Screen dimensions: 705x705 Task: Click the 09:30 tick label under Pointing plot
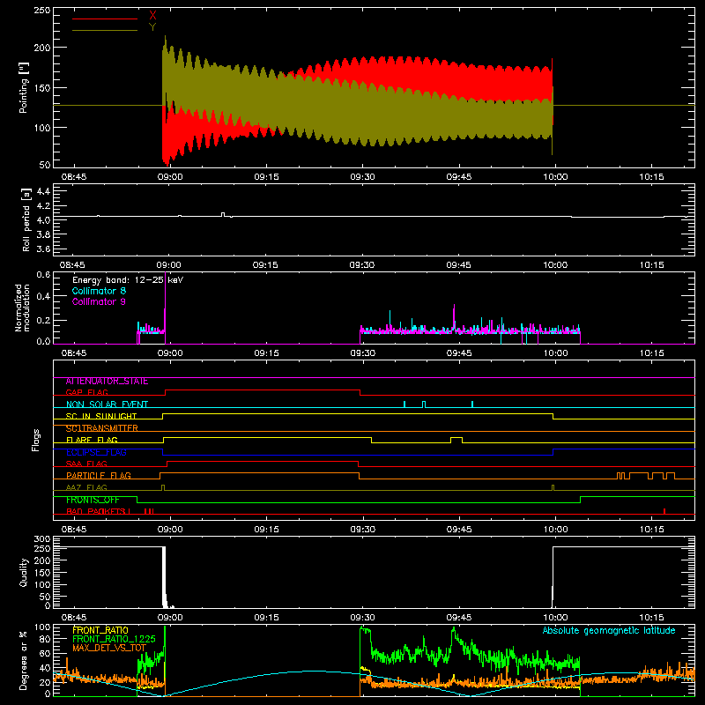click(362, 177)
